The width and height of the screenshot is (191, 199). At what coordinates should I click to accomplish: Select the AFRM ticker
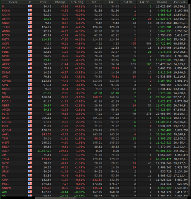6,19
